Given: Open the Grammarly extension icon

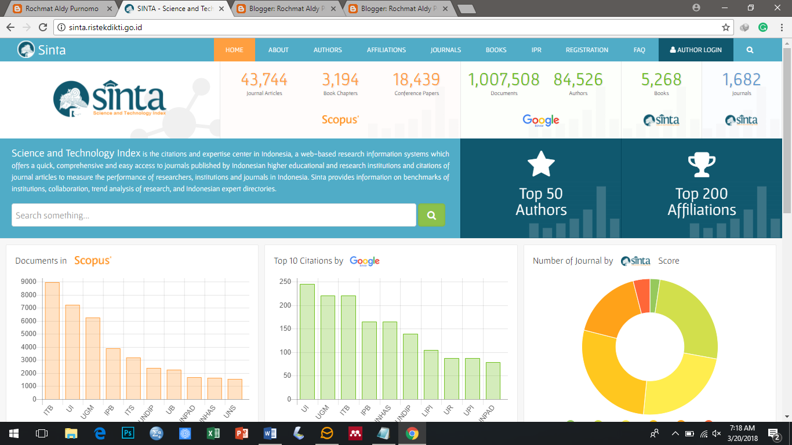Looking at the screenshot, I should pos(763,27).
